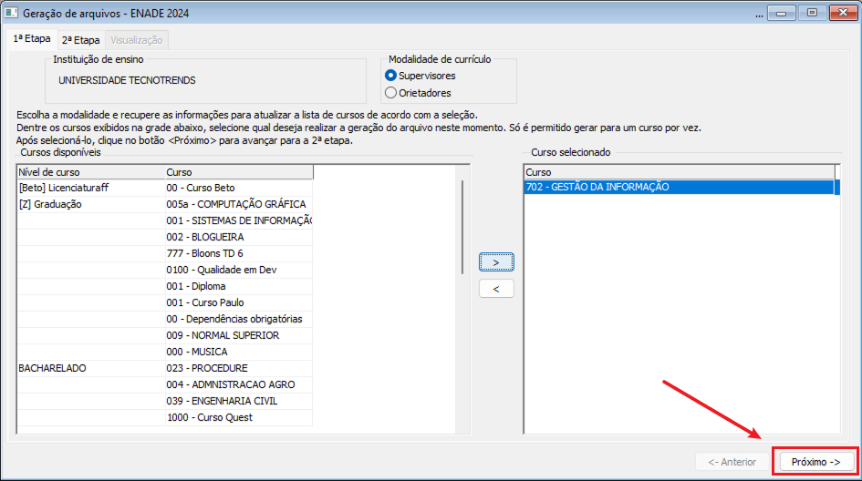Select 004 - ADMINISTRACAO AGRO course
862x481 pixels.
pyautogui.click(x=239, y=385)
